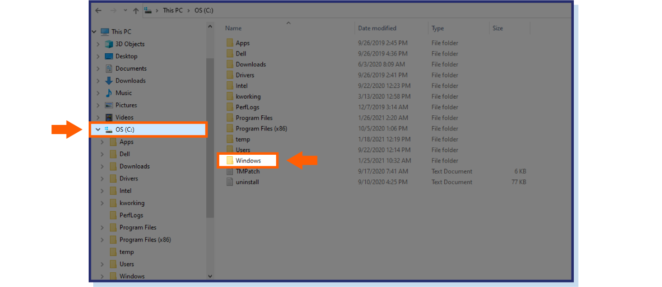Expand the Program Files tree folder
Screen dimensions: 662x287
[x=102, y=227]
